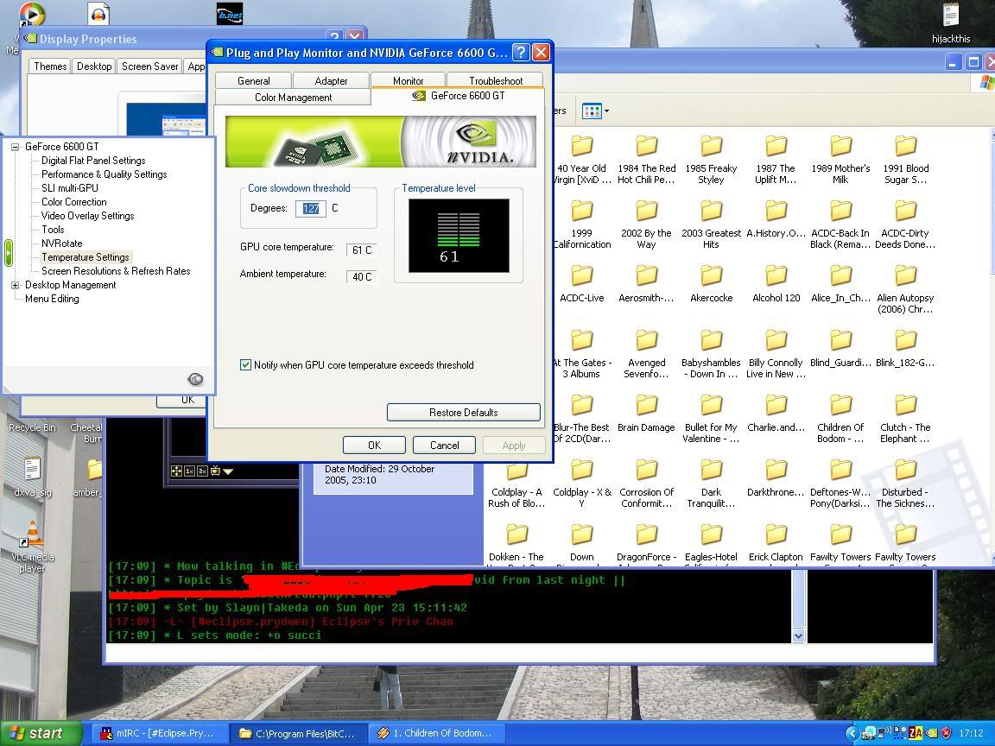Select Temperature Settings item
Screen dimensions: 995x746
[85, 257]
